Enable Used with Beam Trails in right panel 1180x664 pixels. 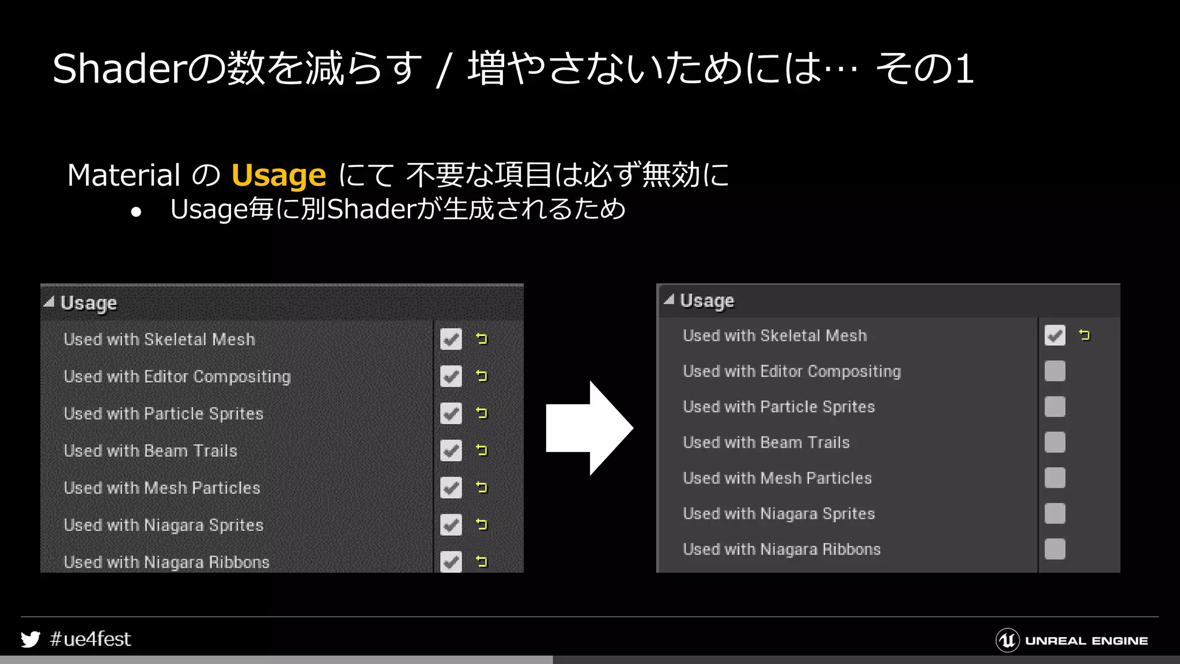click(x=1055, y=442)
